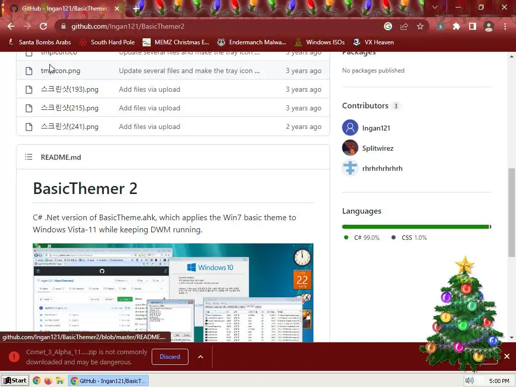Click the BasicThemer 2 heading
516x387 pixels.
pos(85,188)
